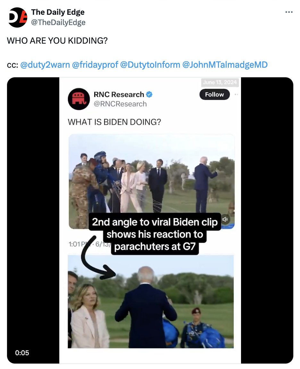
Task: Click the 0:05 video time indicator
Action: pos(22,353)
